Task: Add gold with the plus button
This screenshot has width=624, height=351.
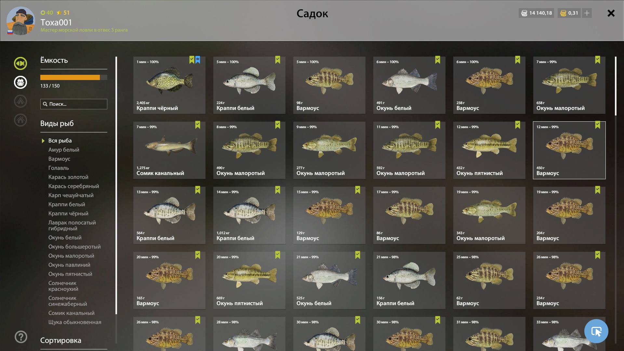Action: 587,13
